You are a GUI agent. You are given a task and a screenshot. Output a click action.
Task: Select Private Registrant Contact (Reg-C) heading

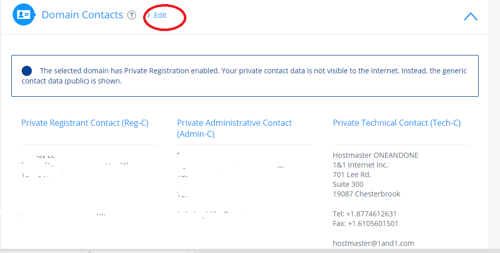click(85, 123)
